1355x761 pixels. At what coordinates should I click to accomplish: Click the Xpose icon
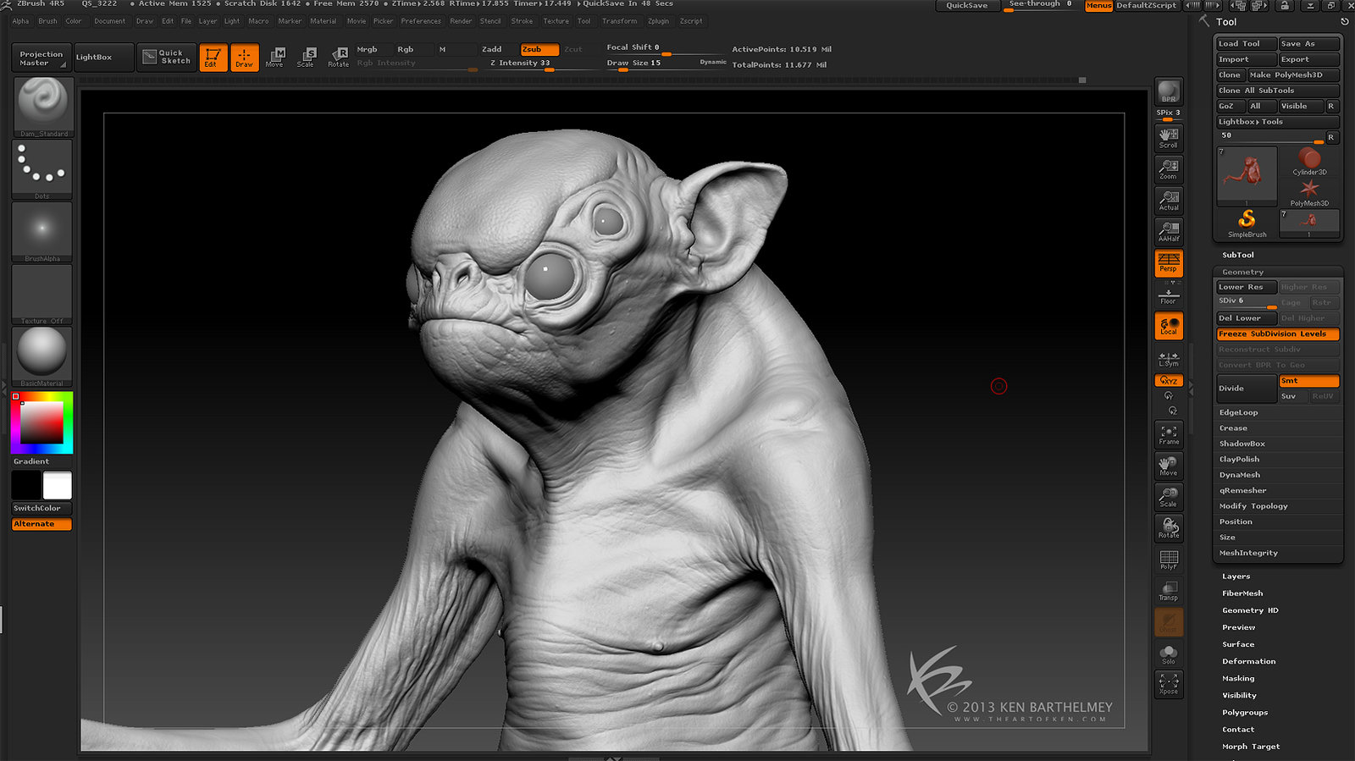click(x=1169, y=684)
